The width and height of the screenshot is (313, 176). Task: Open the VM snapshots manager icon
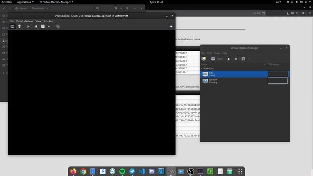click(x=58, y=26)
